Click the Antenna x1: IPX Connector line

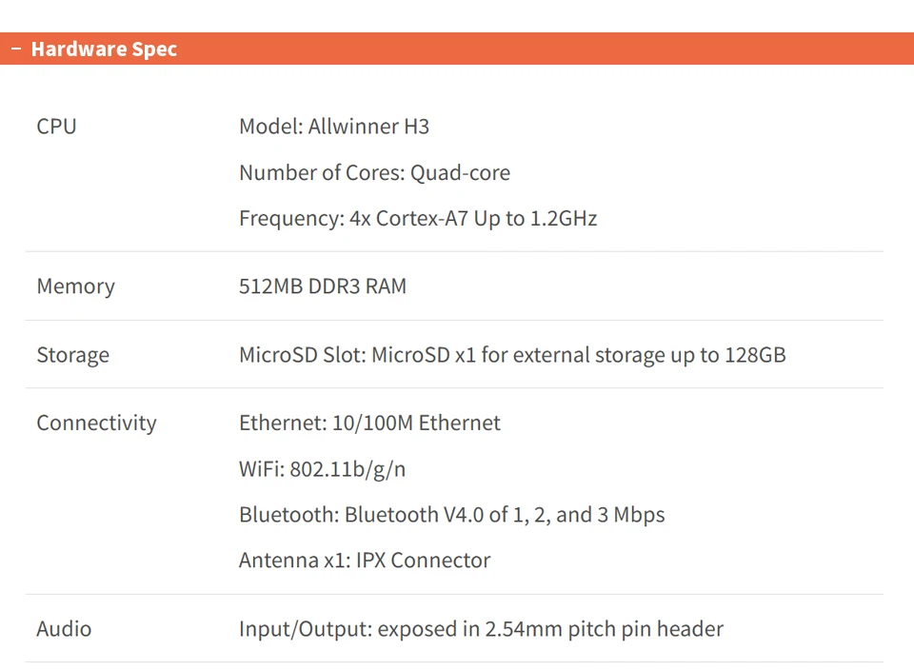(x=365, y=561)
